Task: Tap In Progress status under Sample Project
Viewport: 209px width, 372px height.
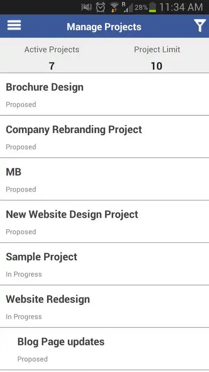Action: pyautogui.click(x=24, y=274)
